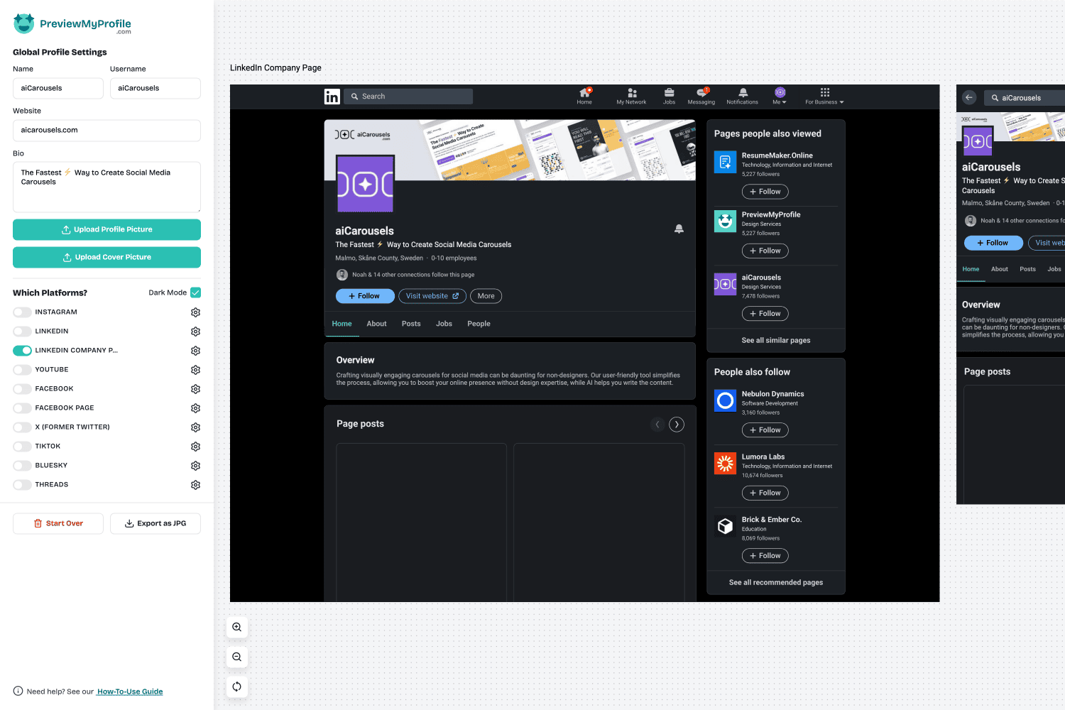Open Notifications bell in LinkedIn nav
1065x710 pixels.
743,96
